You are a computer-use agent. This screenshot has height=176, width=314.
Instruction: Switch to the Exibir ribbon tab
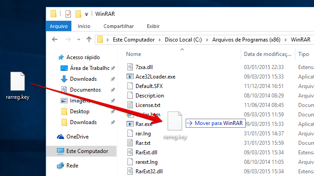tap(153, 26)
